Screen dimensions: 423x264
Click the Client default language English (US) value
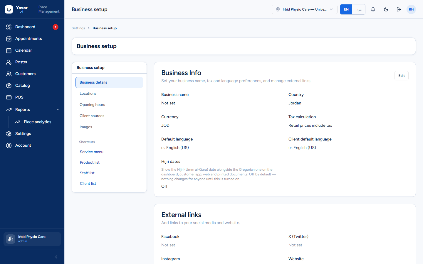click(x=302, y=148)
